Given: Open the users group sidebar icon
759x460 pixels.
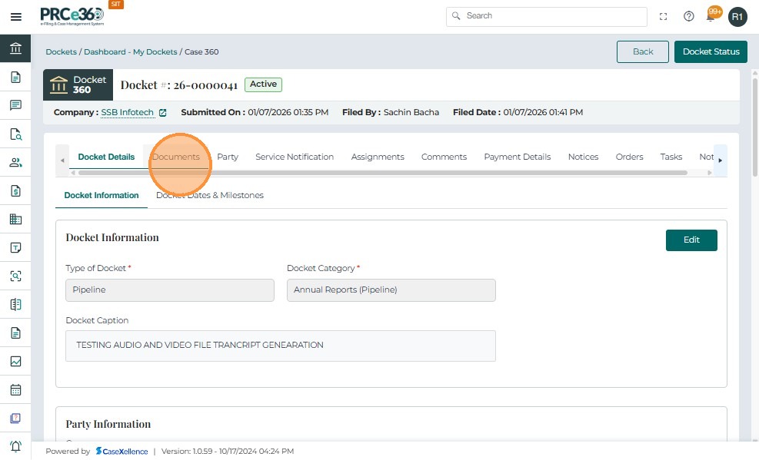Looking at the screenshot, I should pos(15,162).
